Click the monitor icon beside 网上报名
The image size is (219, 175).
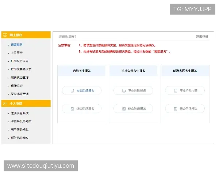tap(5, 35)
